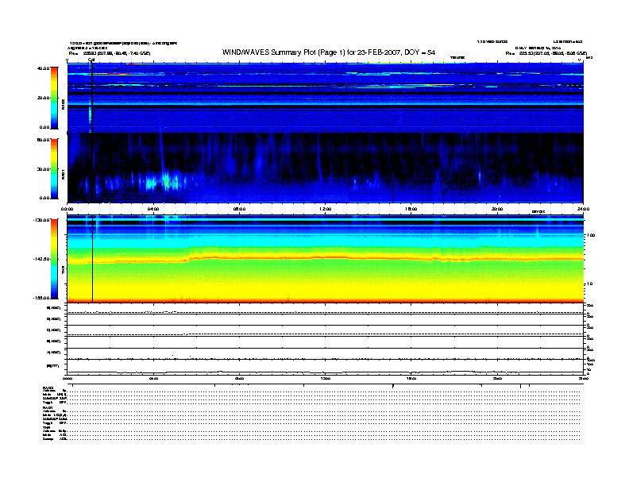Click the 12:00 tick on bottom line-plot axis
629x486 pixels.
tap(326, 378)
